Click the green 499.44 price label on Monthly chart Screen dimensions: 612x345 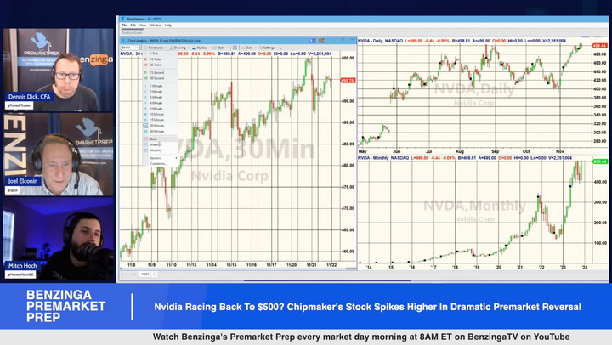599,161
